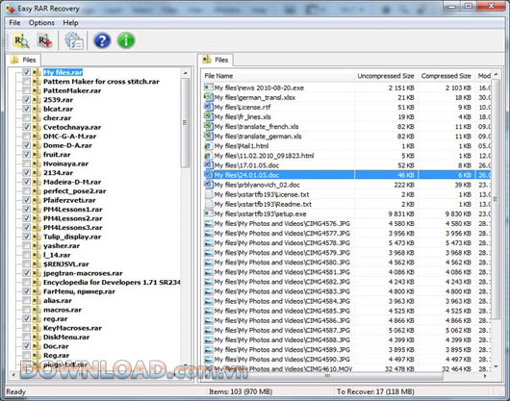The width and height of the screenshot is (510, 401).
Task: Select the $RENJSVL.rar archive
Action: [65, 264]
